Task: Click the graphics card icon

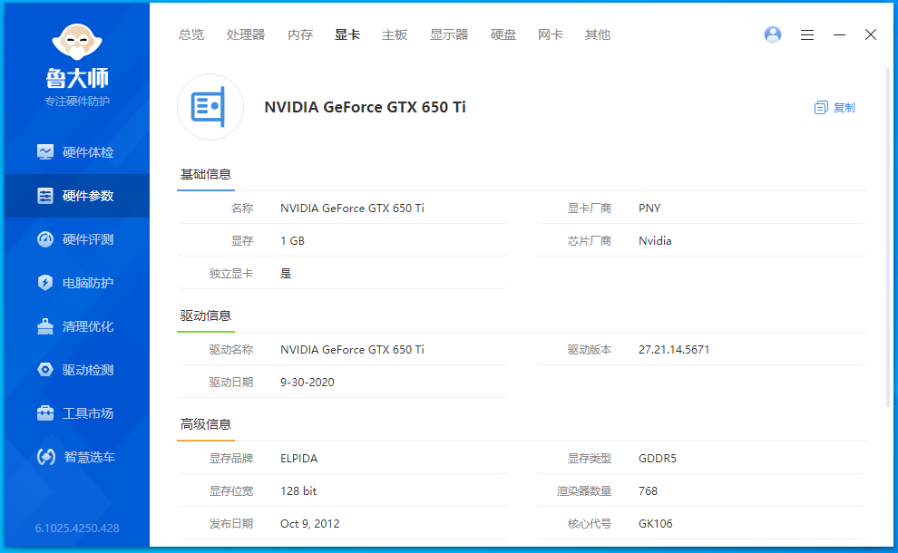Action: (x=210, y=107)
